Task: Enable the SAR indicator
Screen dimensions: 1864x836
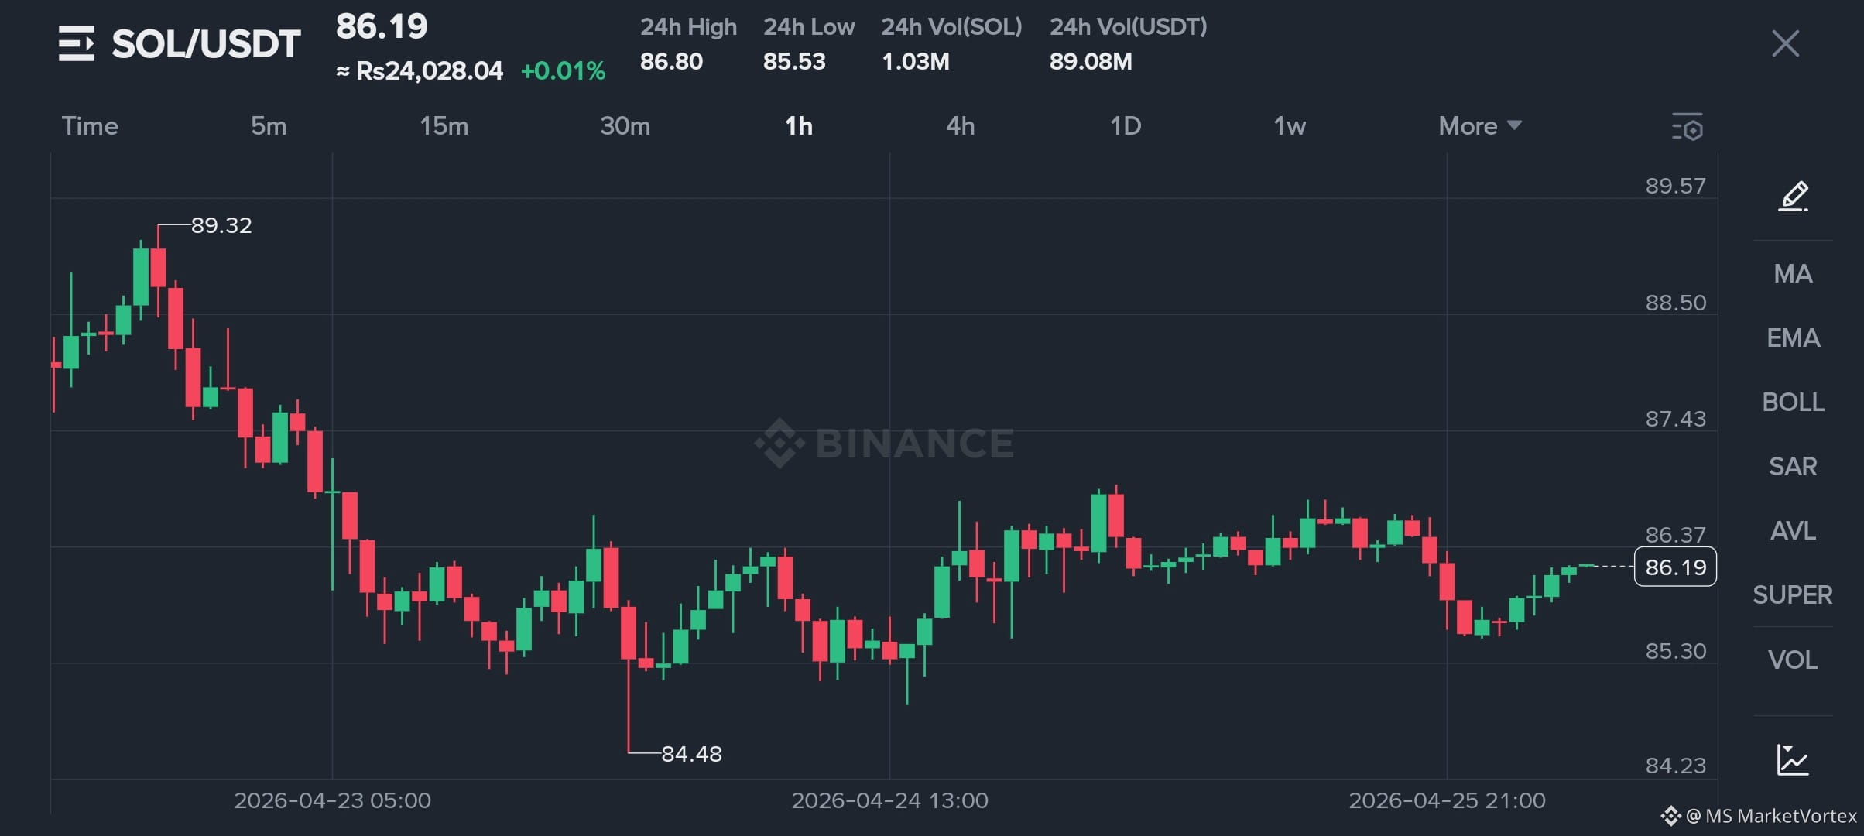Action: [x=1793, y=467]
